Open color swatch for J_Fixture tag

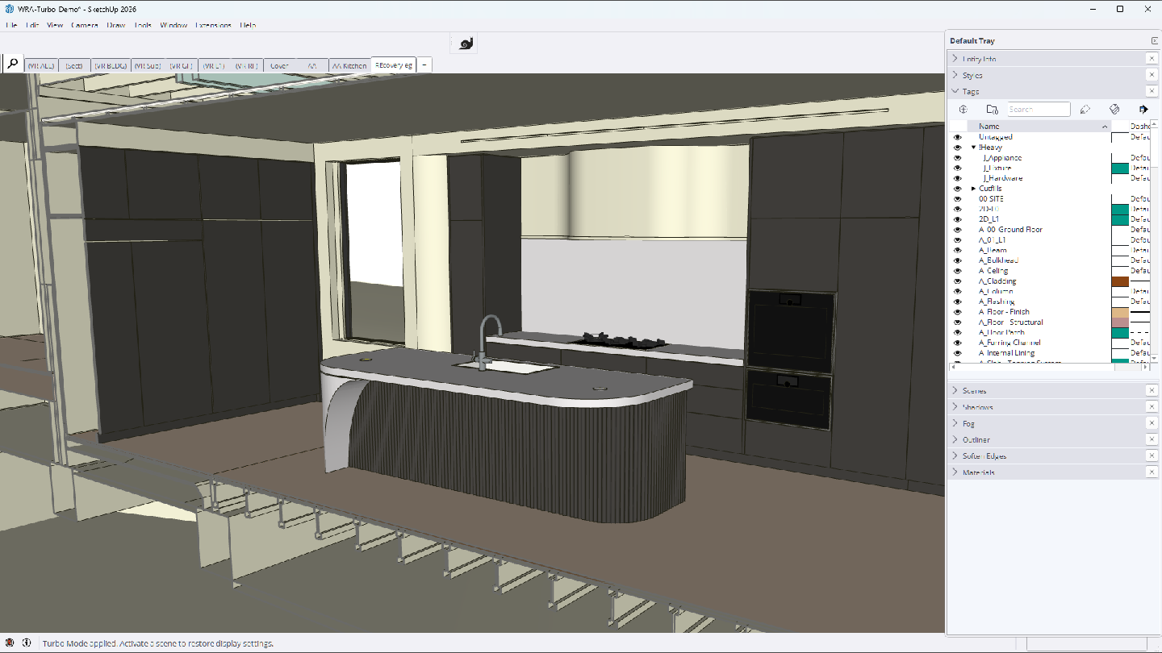[x=1119, y=168]
